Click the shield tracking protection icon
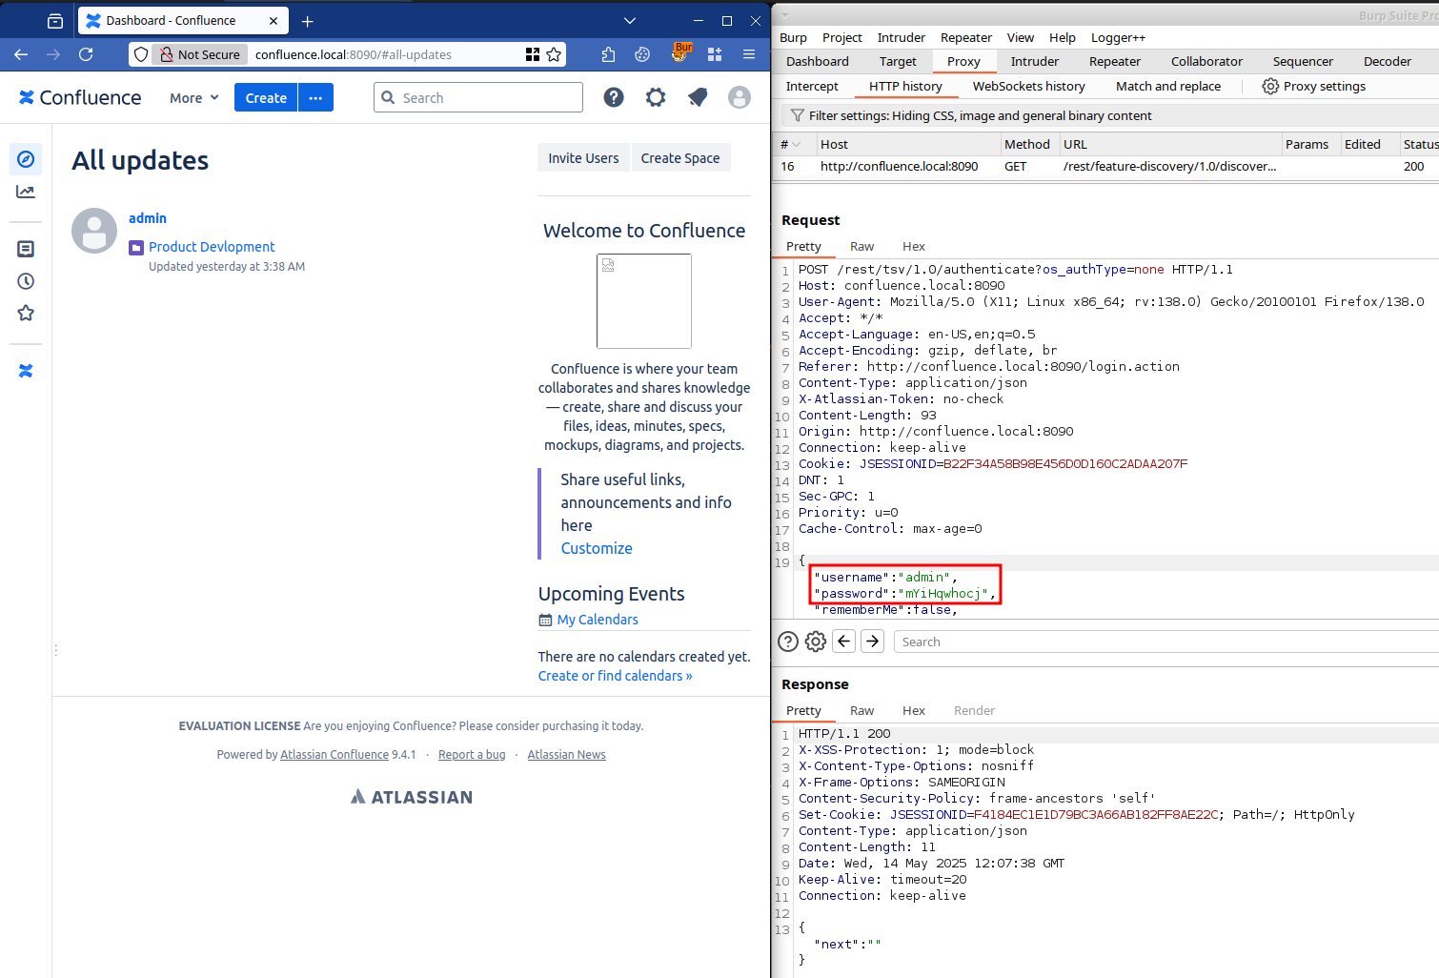 (141, 54)
